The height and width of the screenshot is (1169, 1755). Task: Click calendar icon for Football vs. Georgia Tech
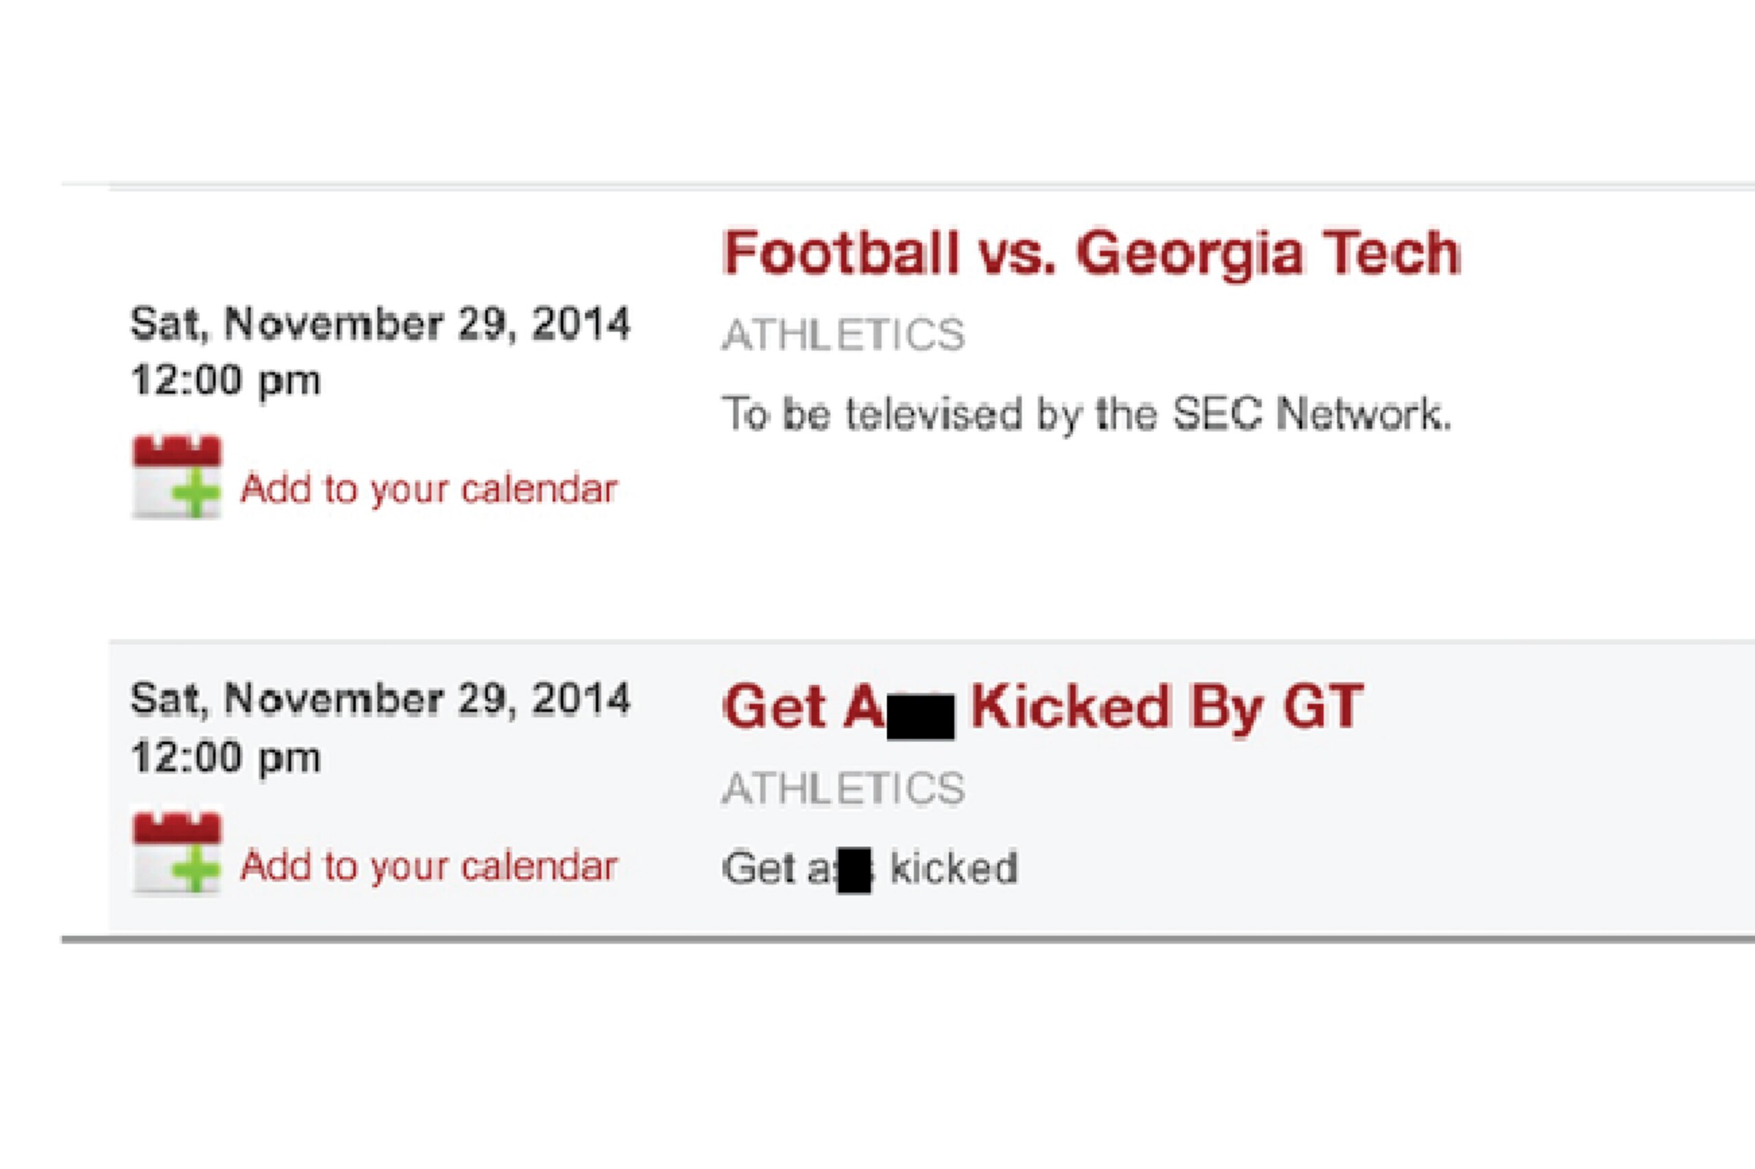point(177,477)
